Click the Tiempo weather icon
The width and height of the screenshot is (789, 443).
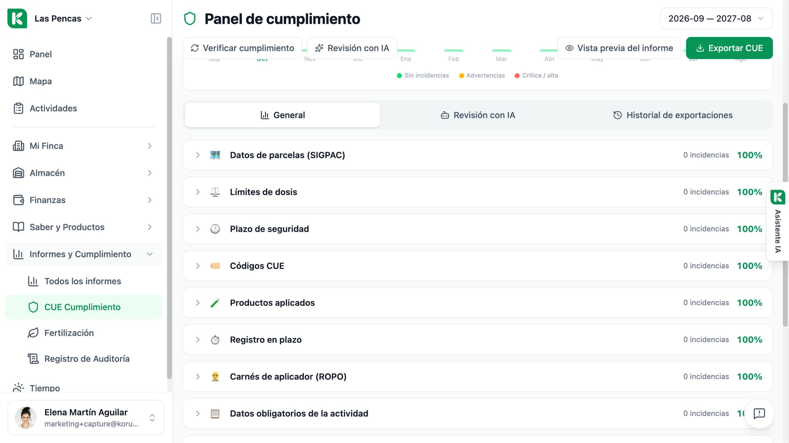coord(18,388)
